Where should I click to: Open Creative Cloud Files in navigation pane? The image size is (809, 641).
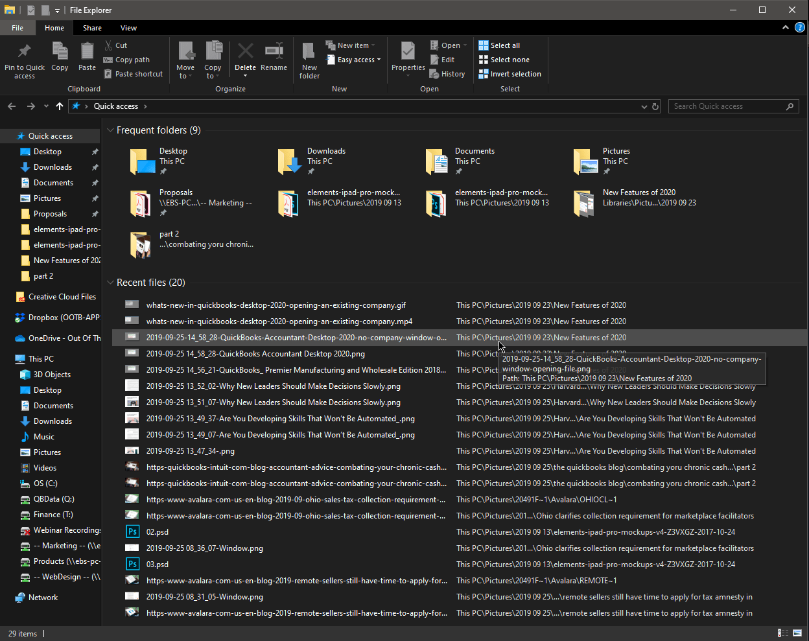(x=56, y=297)
